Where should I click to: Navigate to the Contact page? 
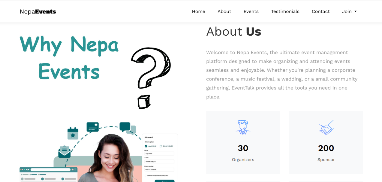[321, 11]
